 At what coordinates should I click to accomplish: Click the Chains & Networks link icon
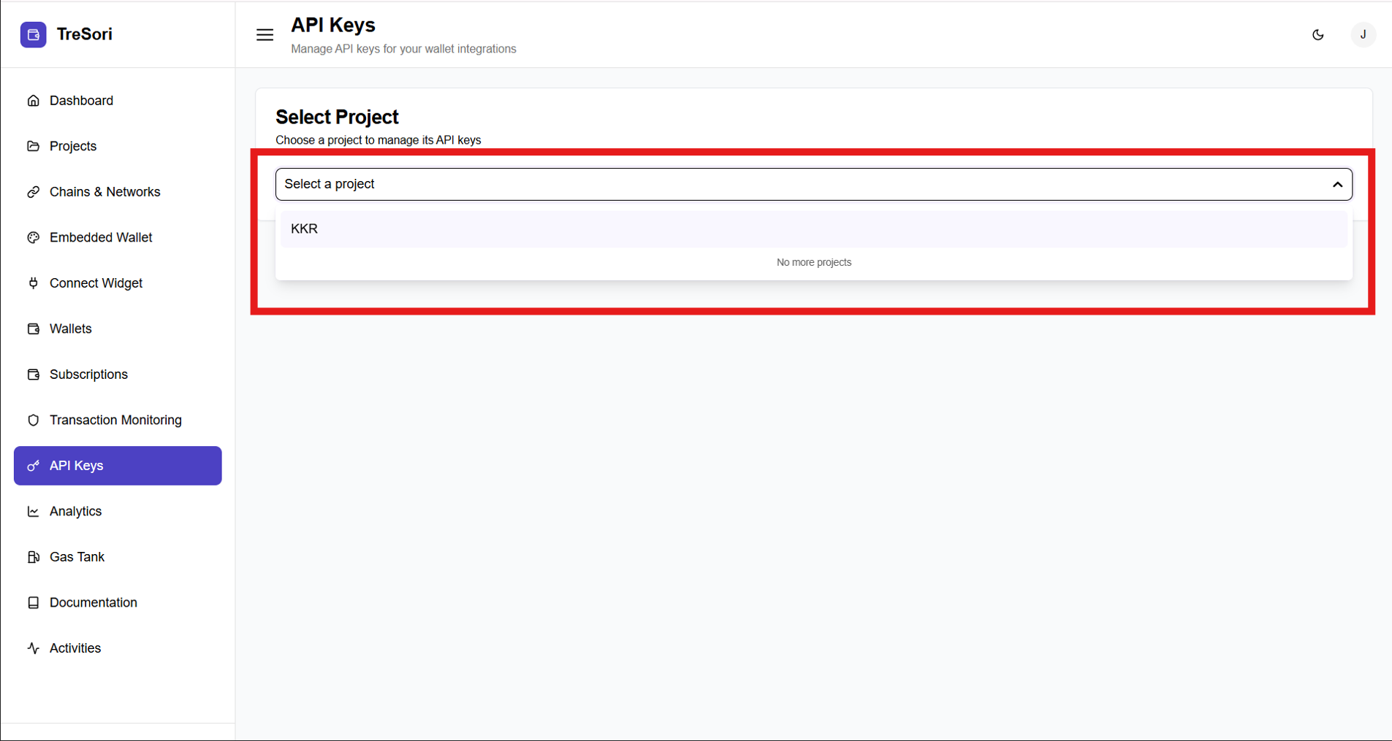coord(33,192)
